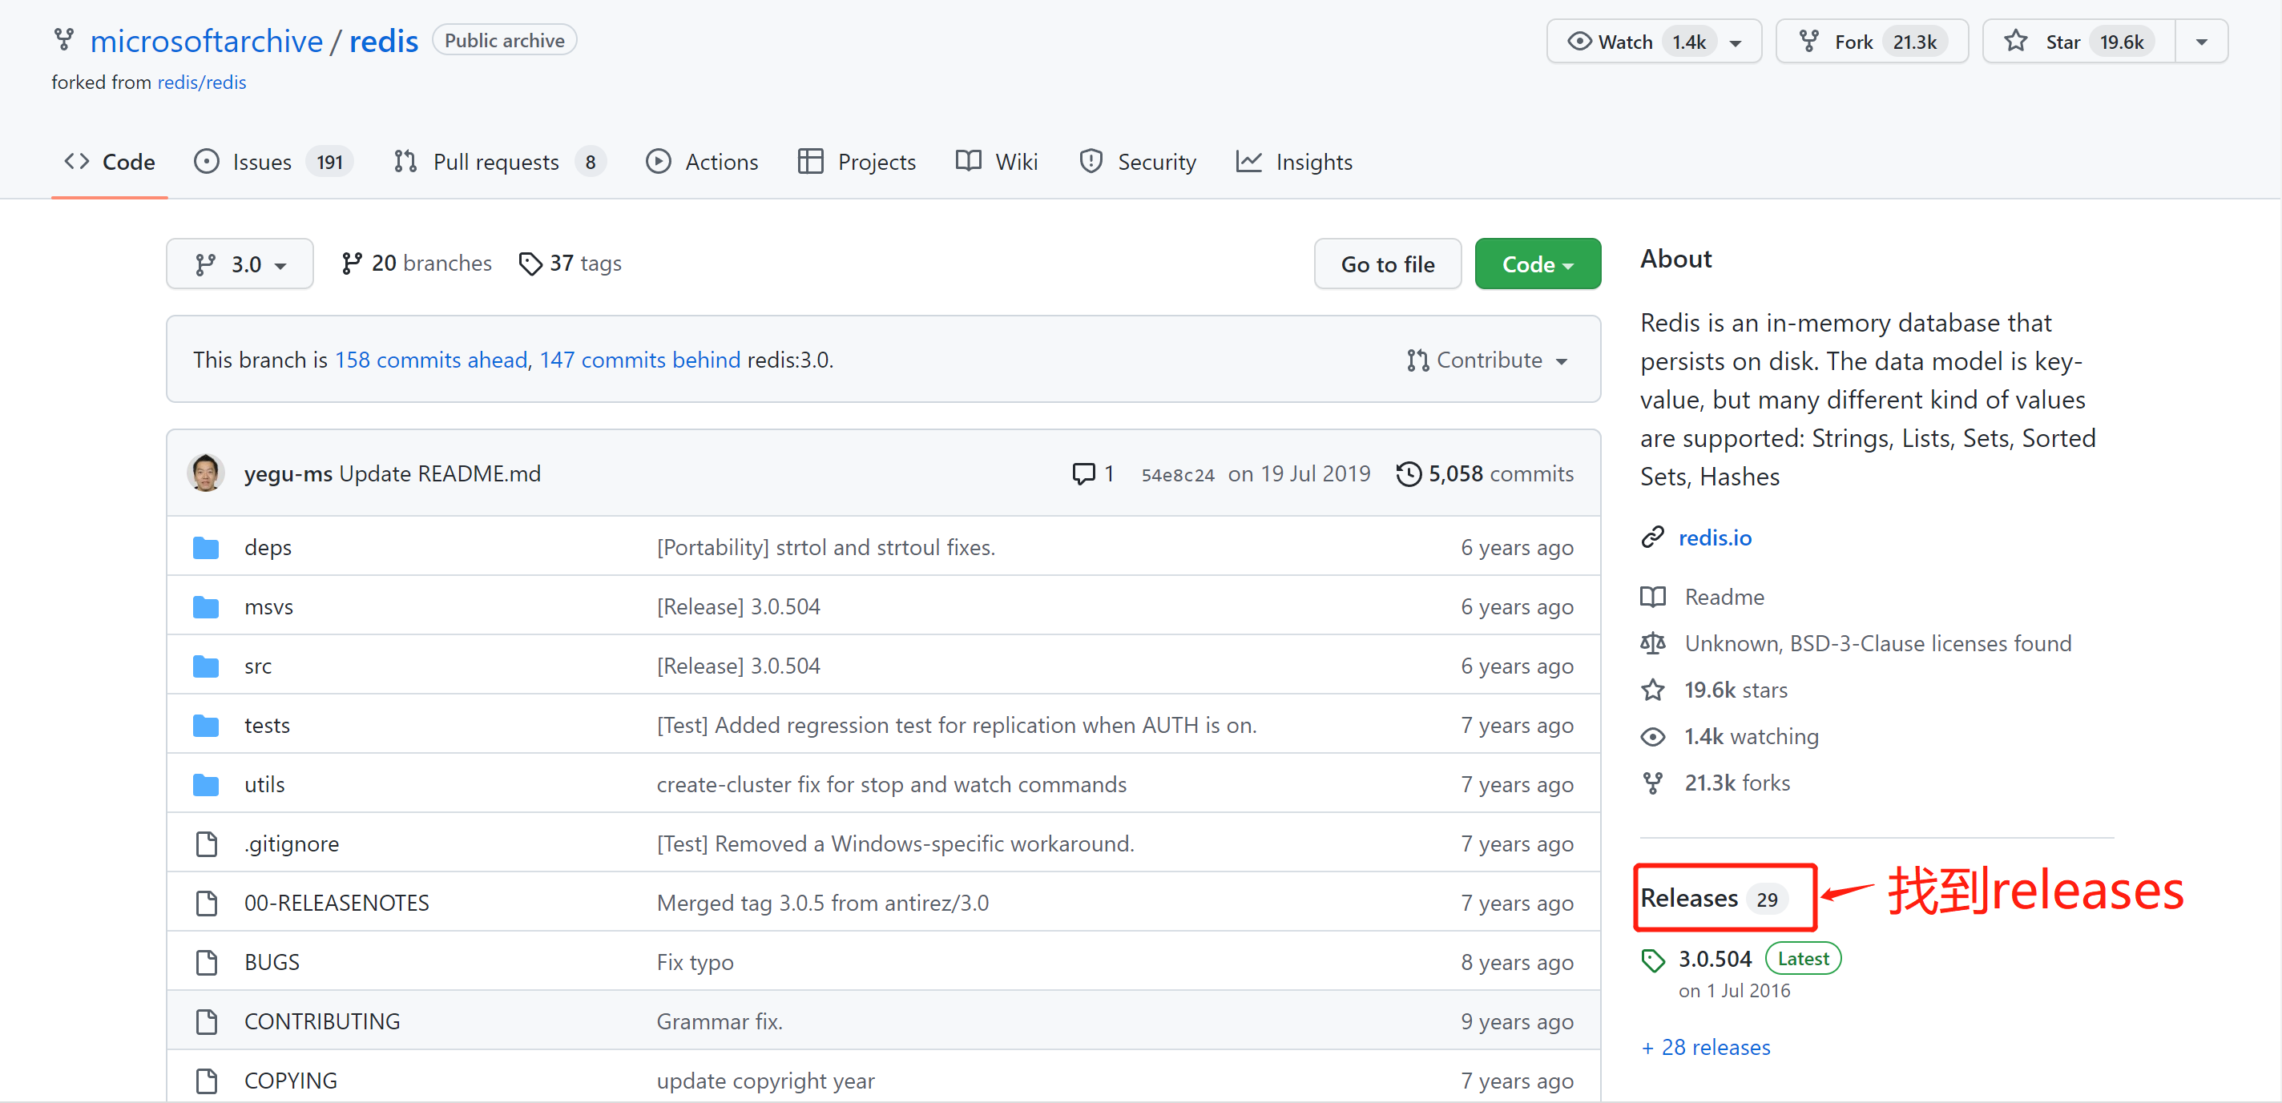This screenshot has width=2282, height=1103.
Task: Click the COPYING file icon
Action: click(207, 1081)
